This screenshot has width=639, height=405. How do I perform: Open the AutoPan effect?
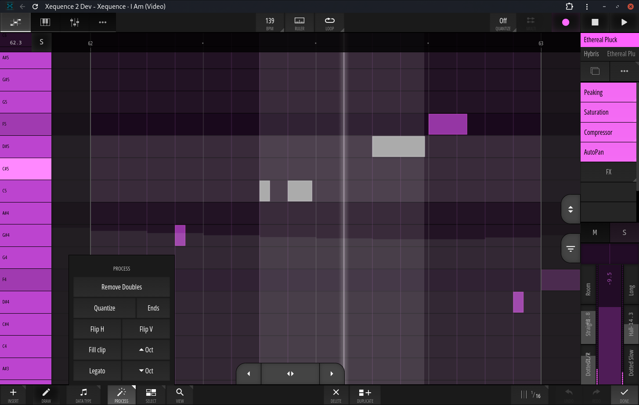click(x=608, y=152)
